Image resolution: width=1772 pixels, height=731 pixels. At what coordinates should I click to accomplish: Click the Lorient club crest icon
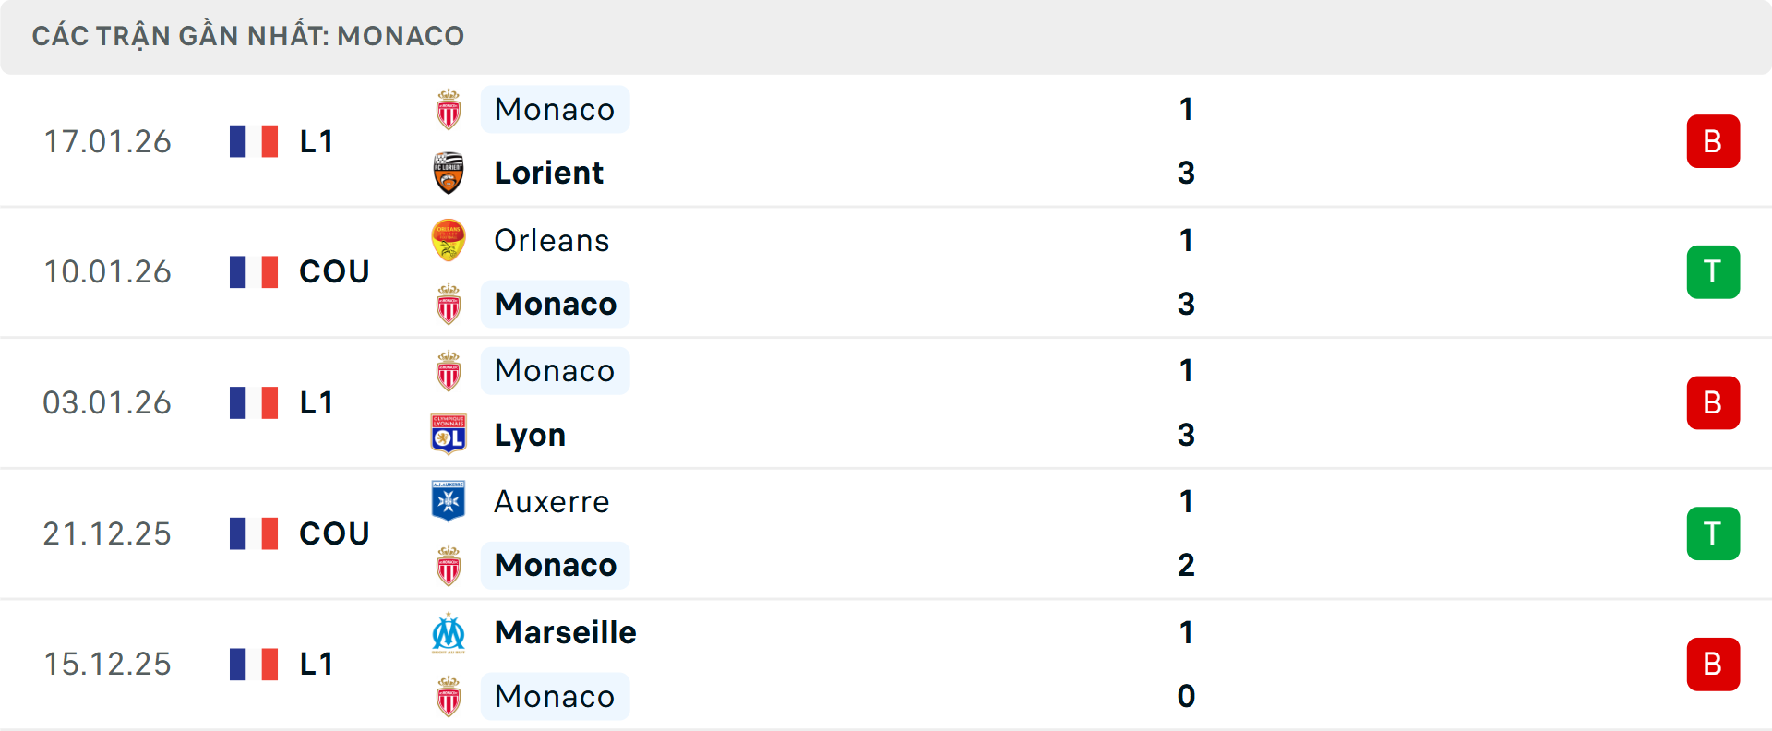[x=449, y=174]
